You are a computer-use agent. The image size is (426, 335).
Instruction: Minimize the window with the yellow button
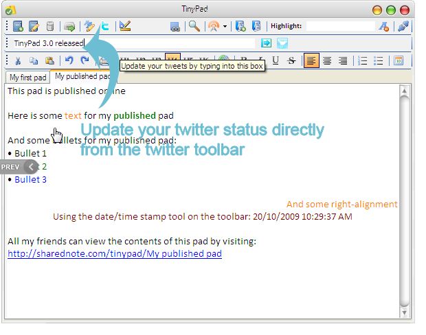(x=377, y=10)
